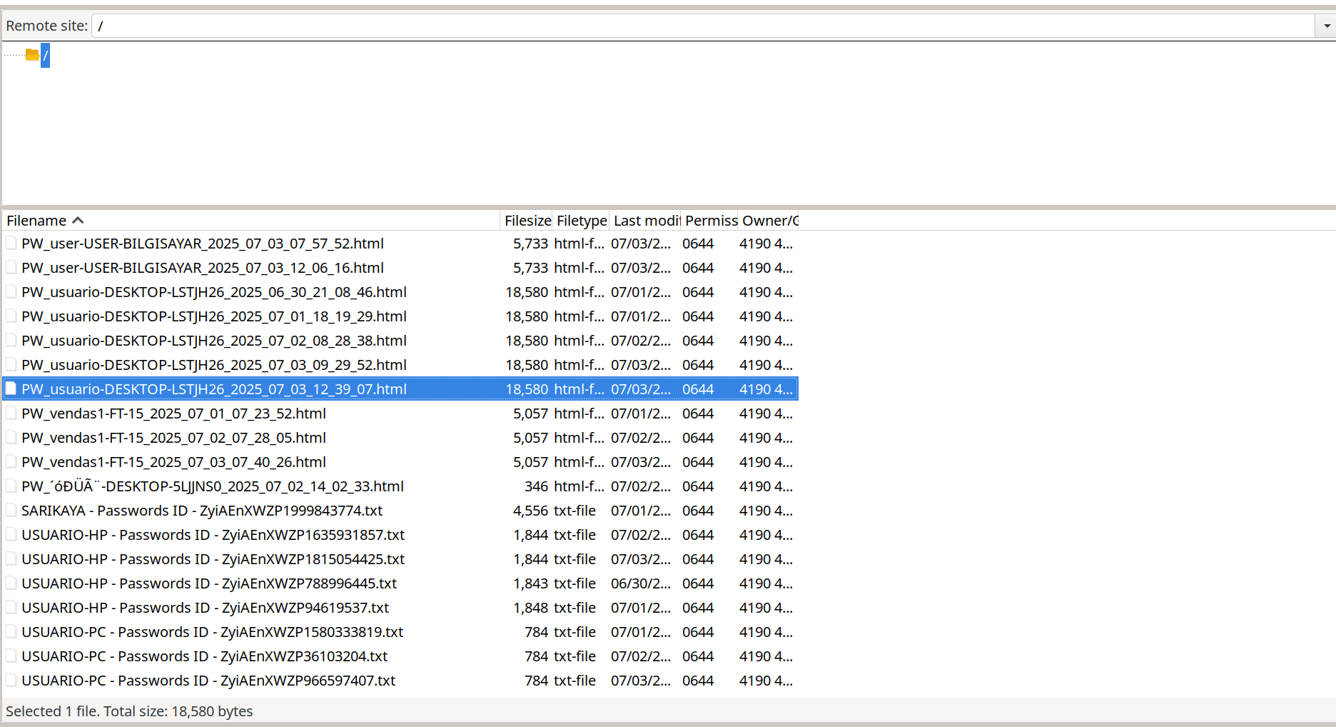The image size is (1336, 727).
Task: Sort by the Filesize column header
Action: 527,221
